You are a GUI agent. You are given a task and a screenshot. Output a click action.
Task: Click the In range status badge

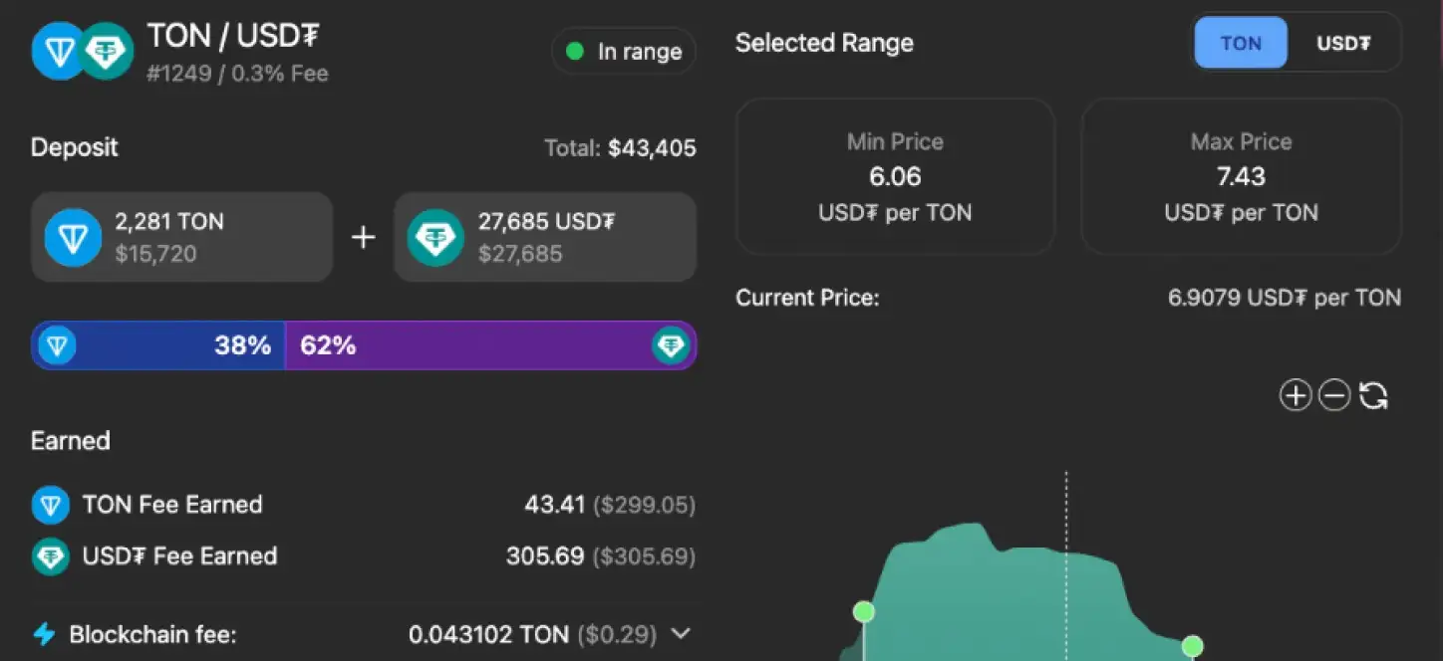pos(624,52)
